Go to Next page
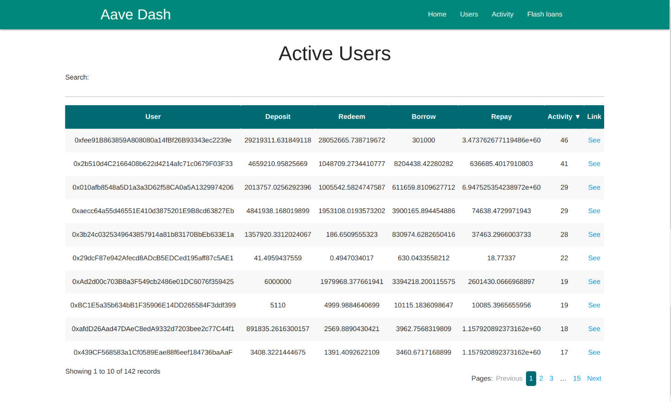 pyautogui.click(x=594, y=378)
